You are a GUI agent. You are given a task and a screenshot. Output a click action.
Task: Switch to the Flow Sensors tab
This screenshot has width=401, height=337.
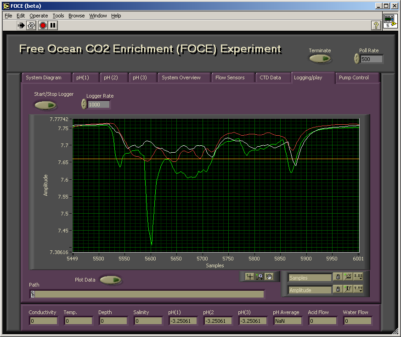(233, 77)
